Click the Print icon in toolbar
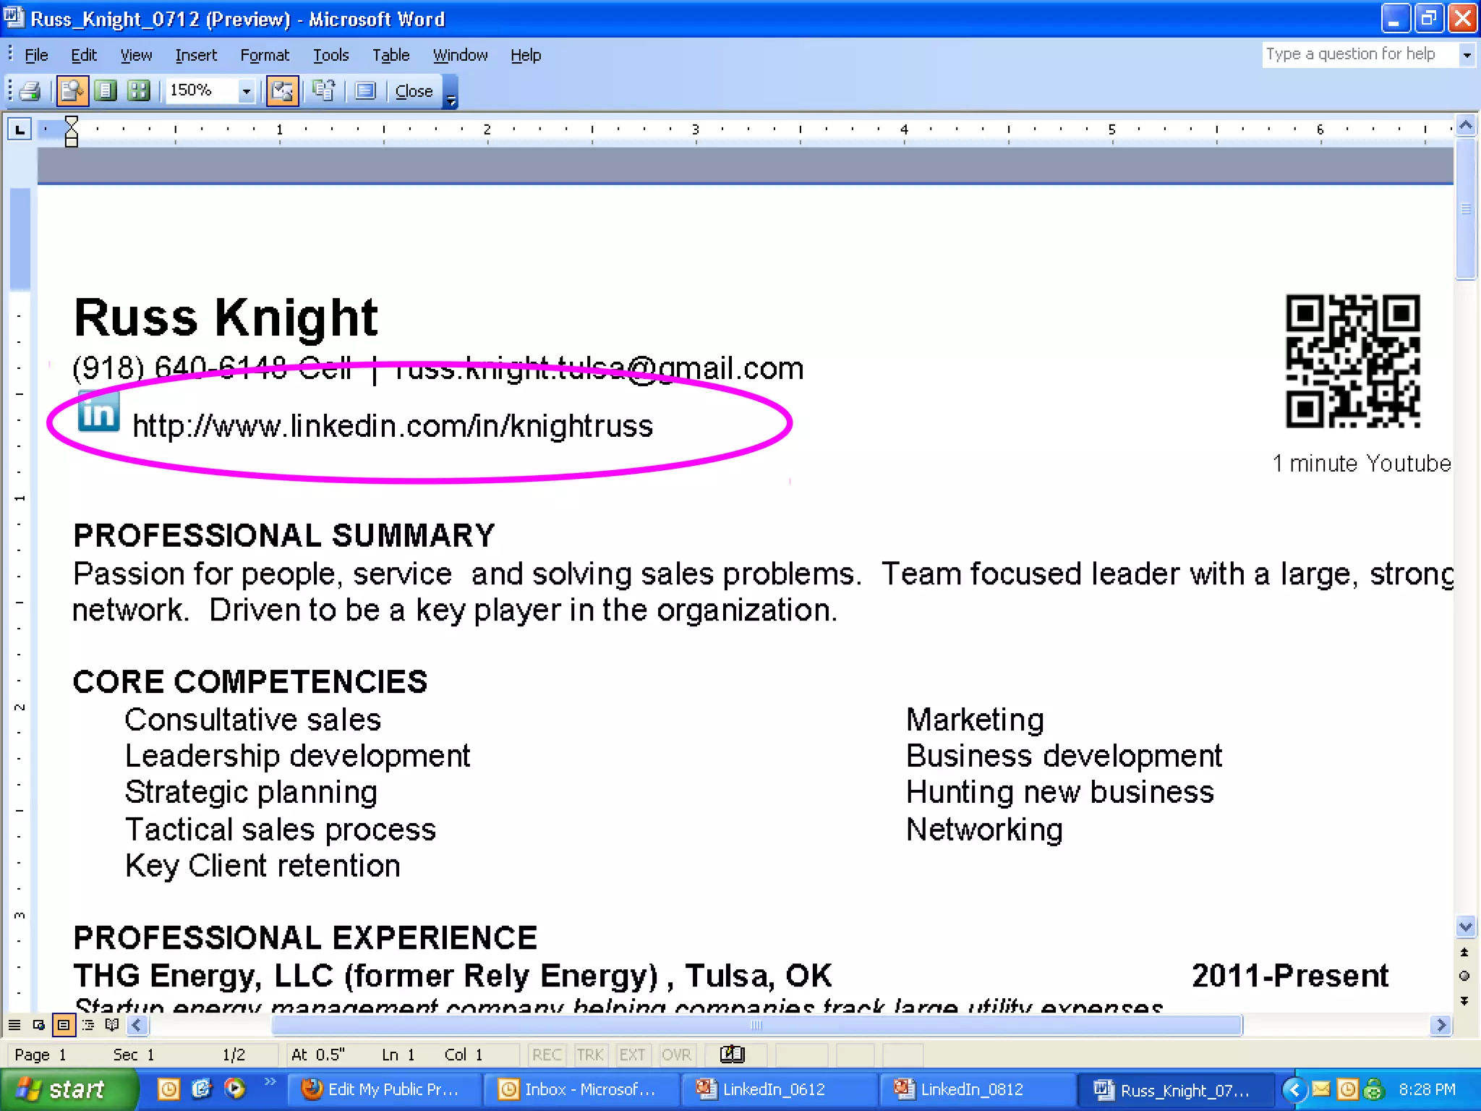 [x=30, y=91]
